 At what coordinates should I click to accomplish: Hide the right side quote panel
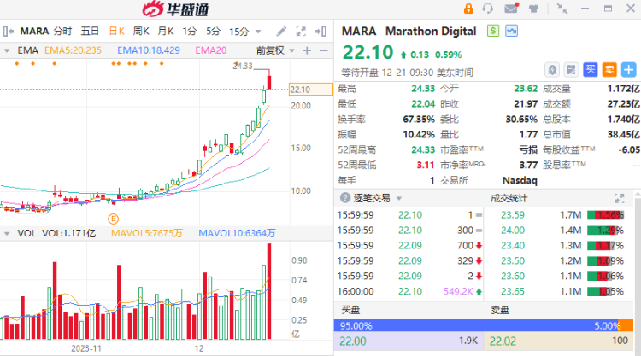pos(320,32)
